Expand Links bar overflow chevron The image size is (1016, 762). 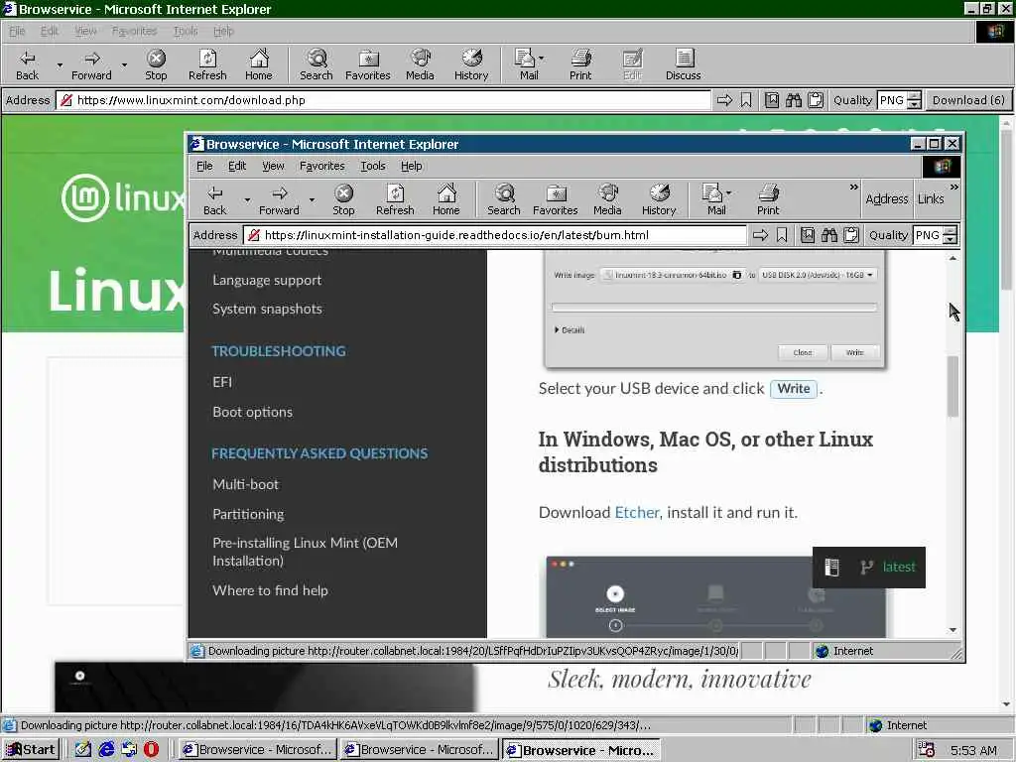tap(954, 187)
